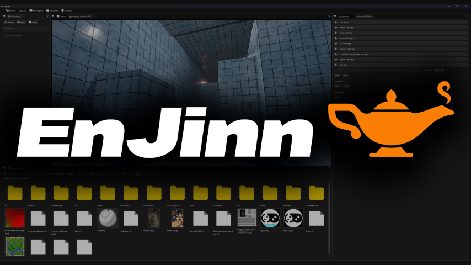Screen dimensions: 471x265
Task: Select the cpptest.cpp file icon
Action: tap(131, 219)
